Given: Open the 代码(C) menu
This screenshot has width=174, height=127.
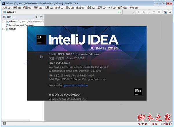Looking at the screenshot, I should pyautogui.click(x=49, y=8).
